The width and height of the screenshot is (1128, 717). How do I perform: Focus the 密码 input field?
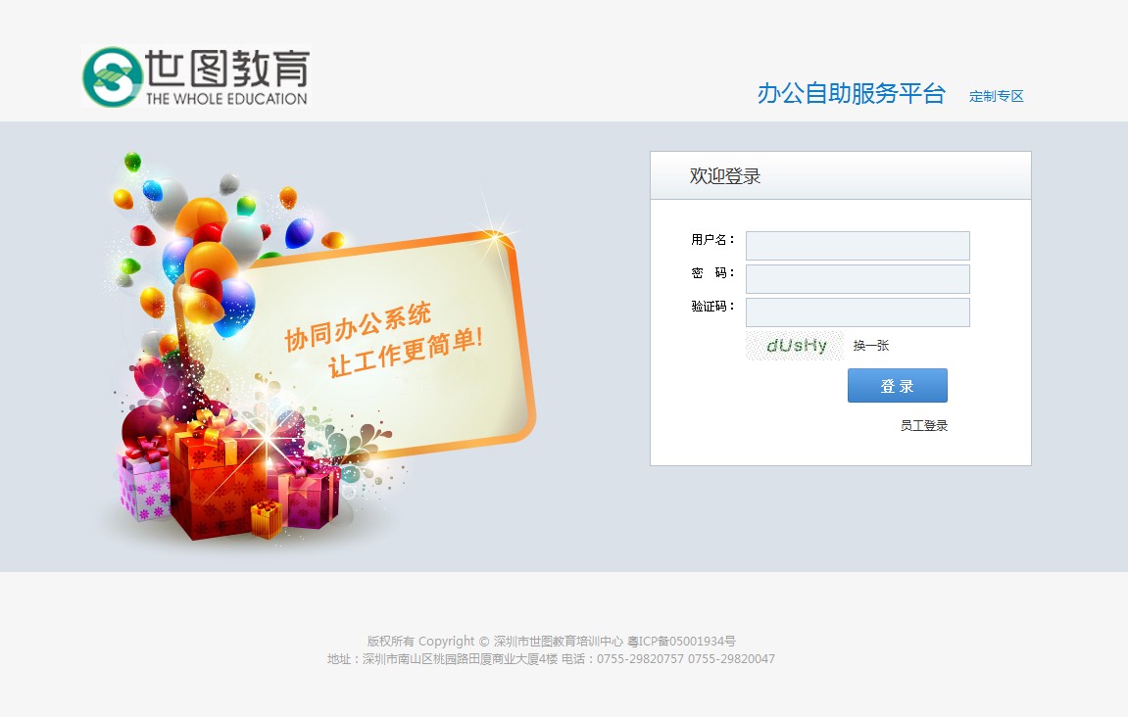(858, 279)
